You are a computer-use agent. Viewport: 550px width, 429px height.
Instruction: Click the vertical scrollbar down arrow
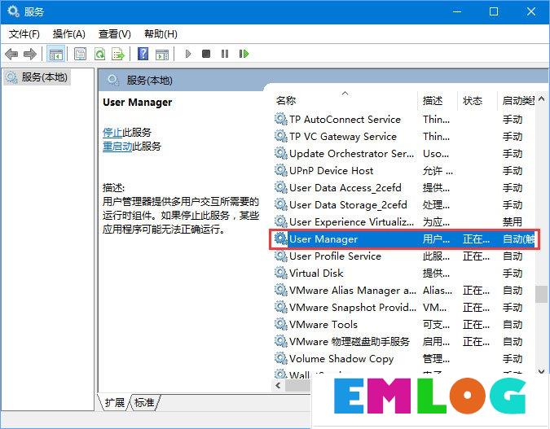[541, 371]
